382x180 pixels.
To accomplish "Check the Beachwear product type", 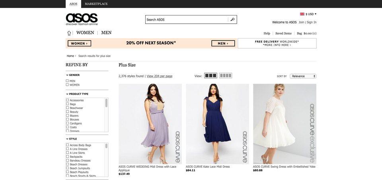I will 68,108.
